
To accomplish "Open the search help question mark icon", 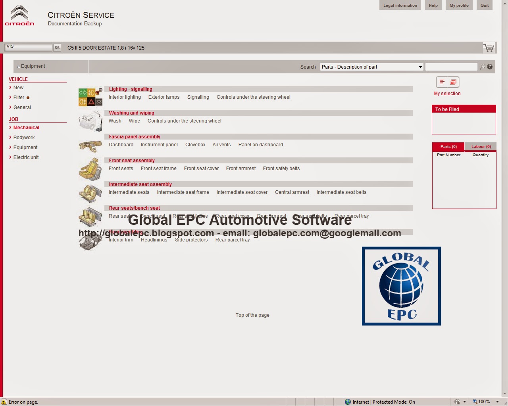I will pyautogui.click(x=490, y=67).
